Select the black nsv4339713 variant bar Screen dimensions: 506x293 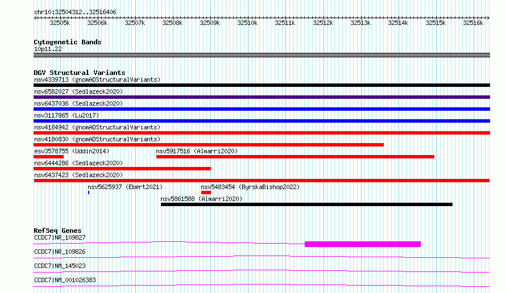click(262, 85)
